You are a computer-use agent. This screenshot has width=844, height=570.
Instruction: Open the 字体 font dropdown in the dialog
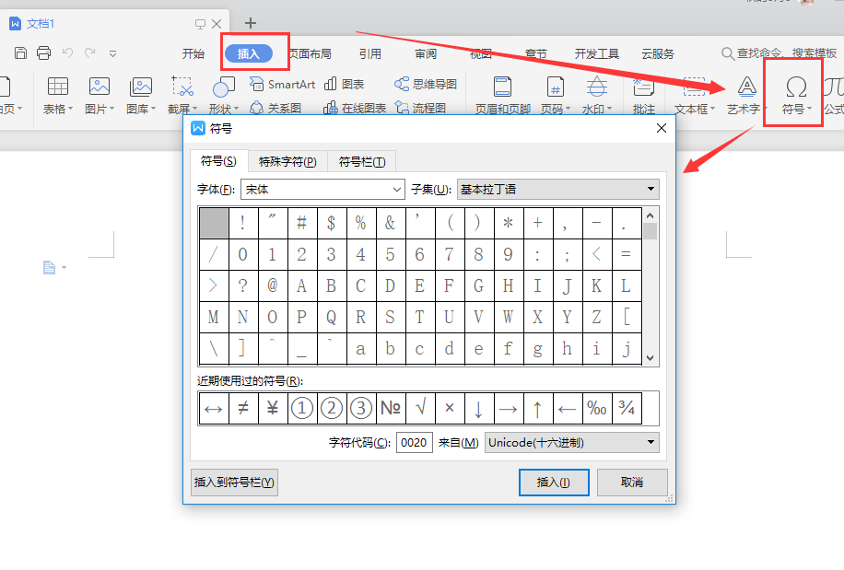(x=398, y=189)
